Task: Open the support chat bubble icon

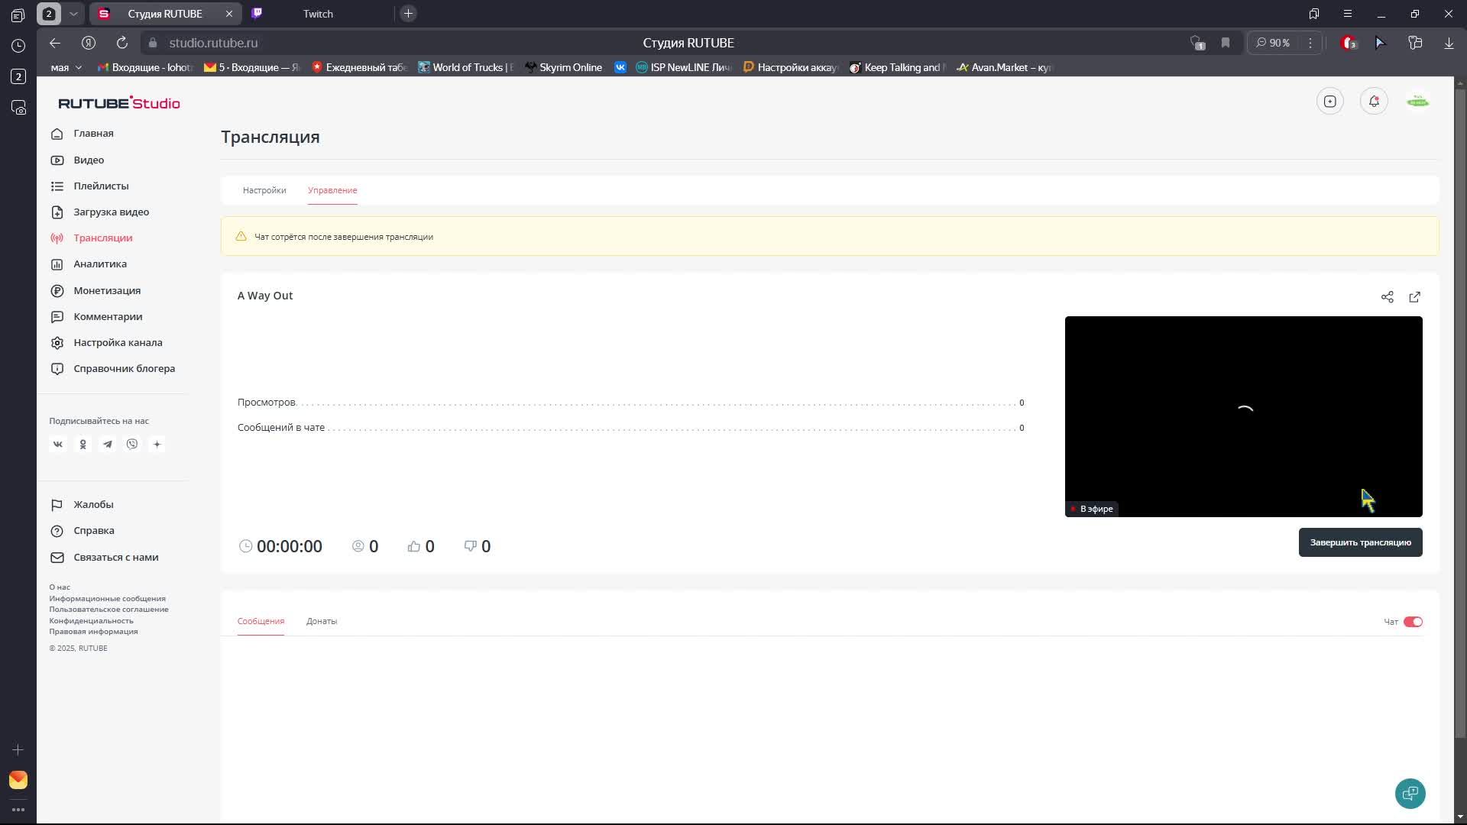Action: point(1410,793)
